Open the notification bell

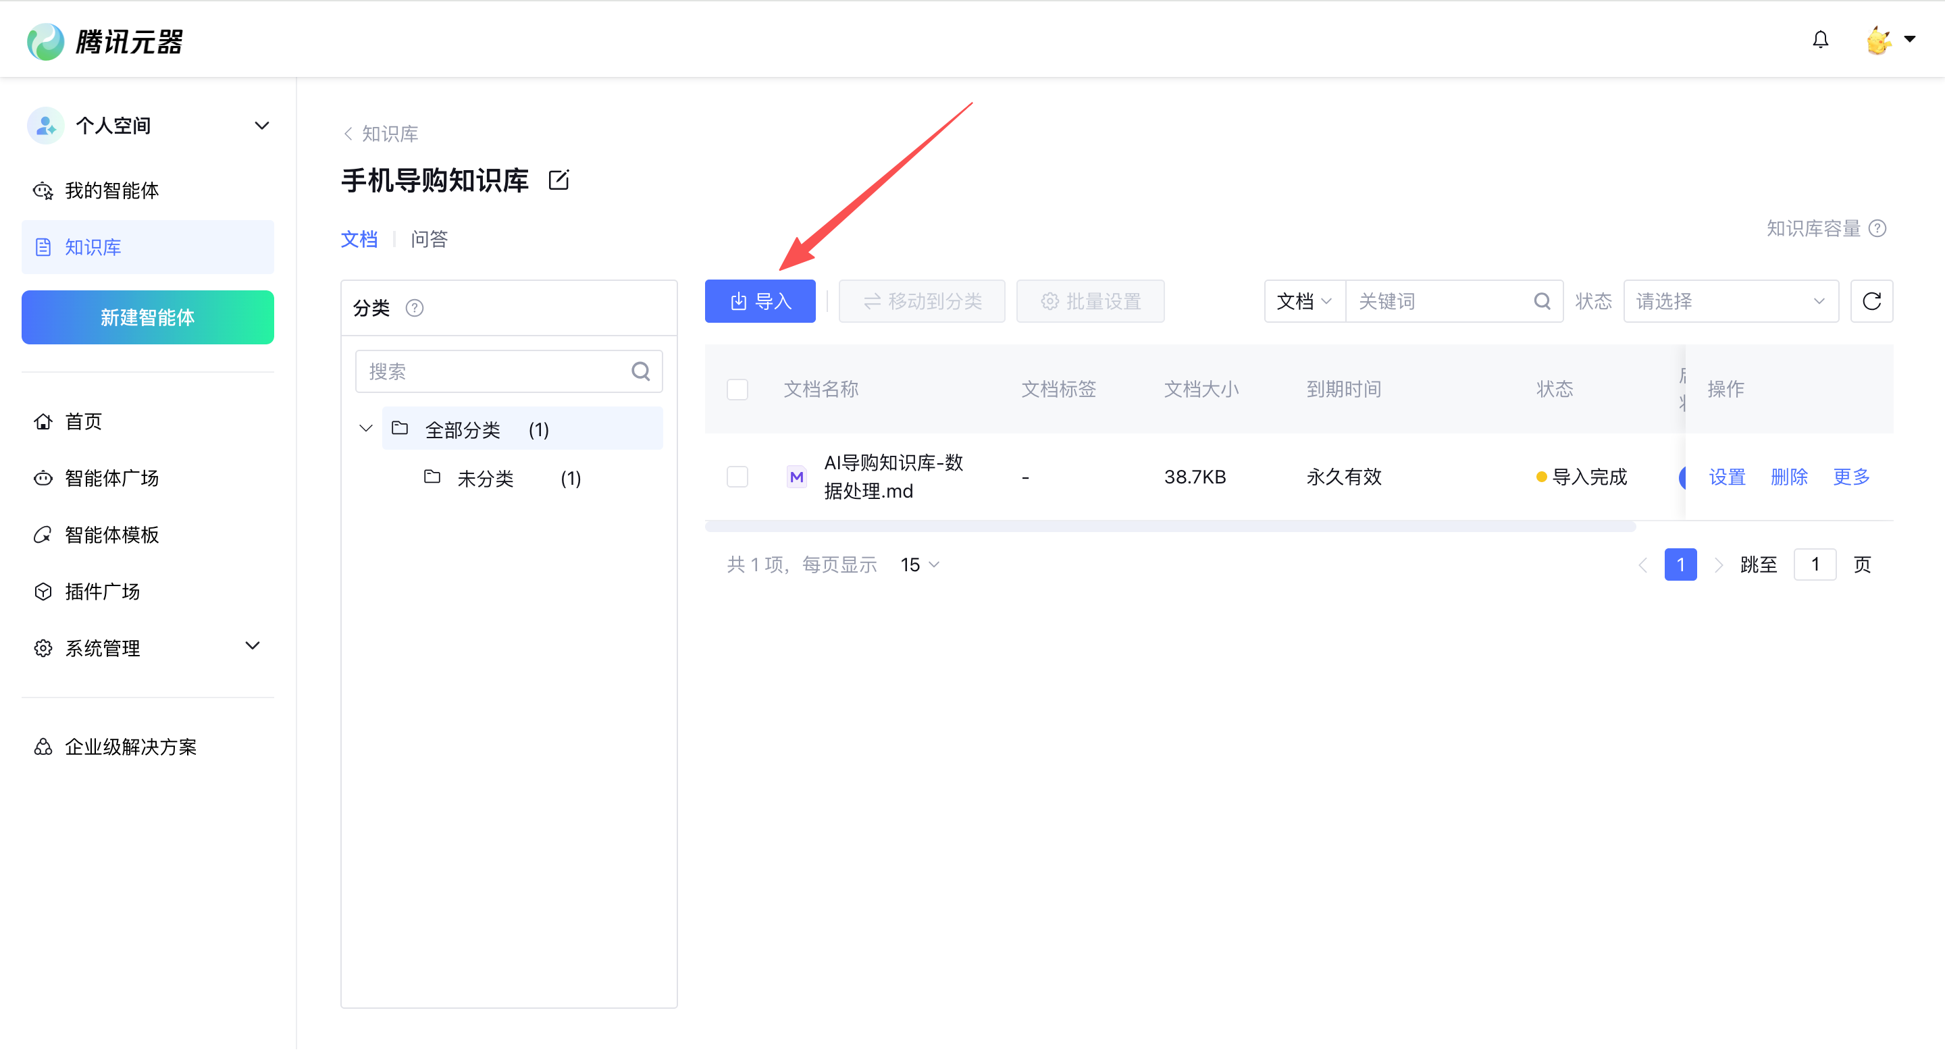1821,38
